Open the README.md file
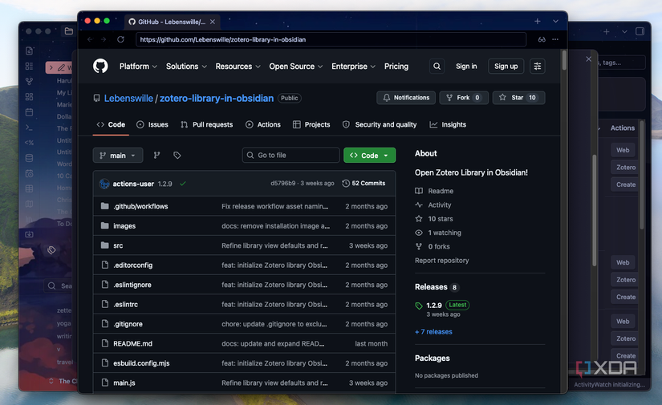 [x=132, y=344]
